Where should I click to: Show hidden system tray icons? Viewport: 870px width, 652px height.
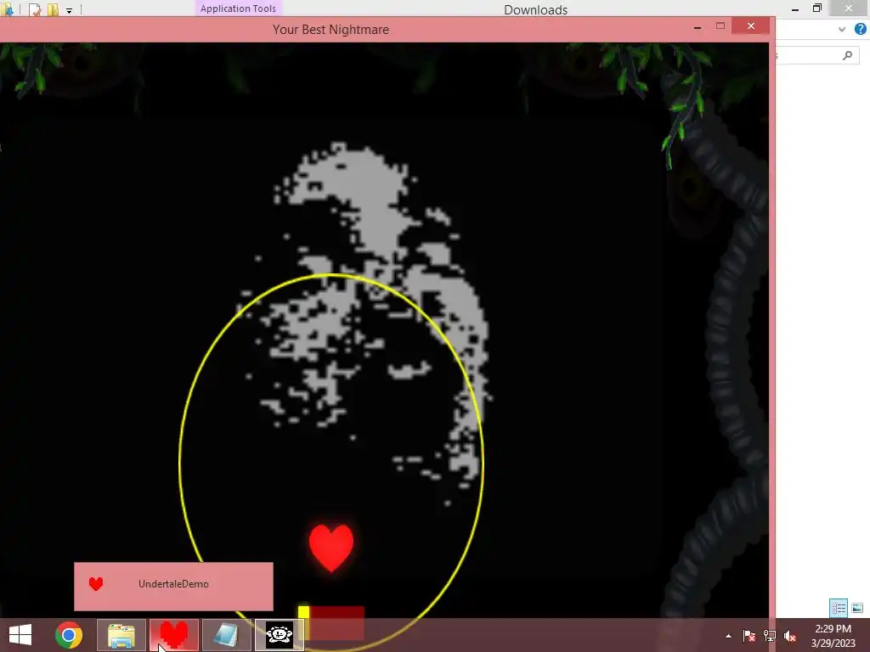[x=728, y=636]
